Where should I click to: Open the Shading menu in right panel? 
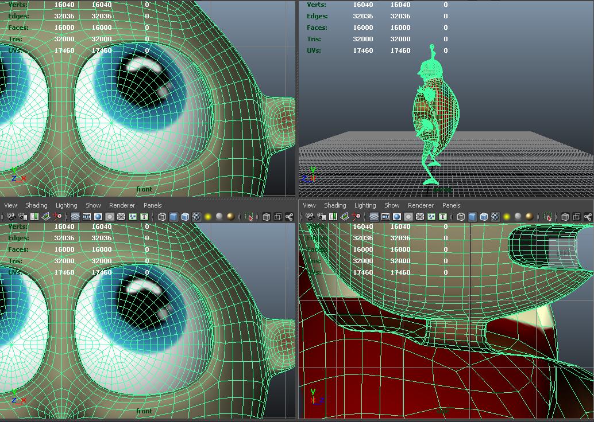pyautogui.click(x=335, y=205)
